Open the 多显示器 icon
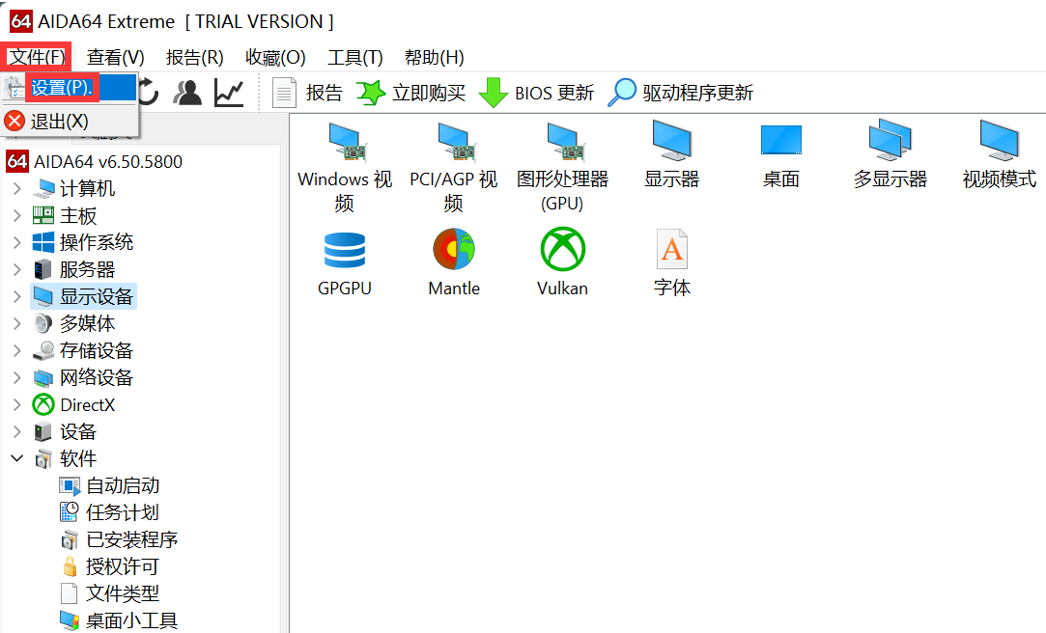The height and width of the screenshot is (633, 1046). (890, 143)
